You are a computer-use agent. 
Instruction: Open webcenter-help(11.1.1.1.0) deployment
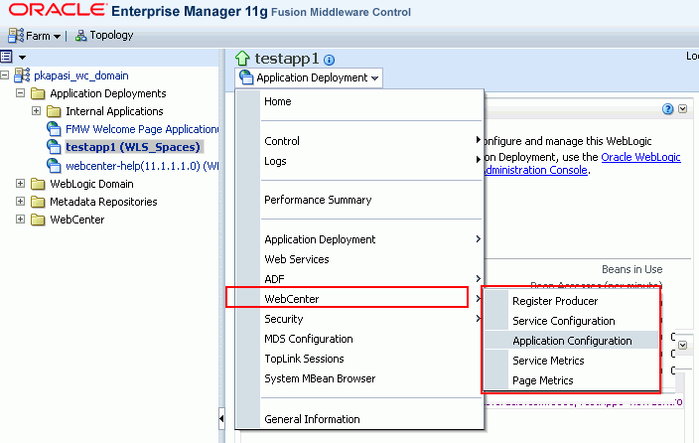click(x=142, y=166)
